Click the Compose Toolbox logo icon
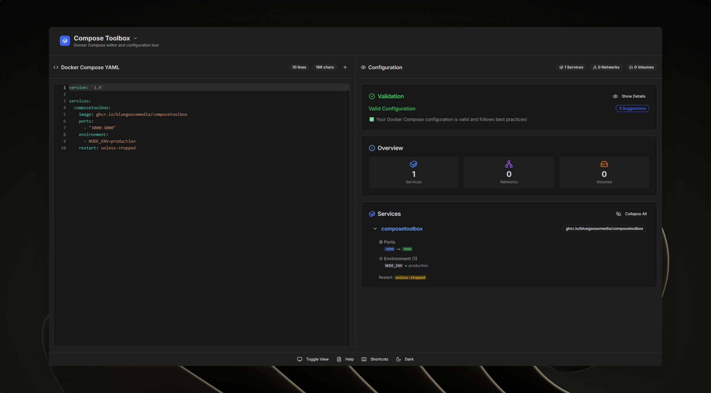The image size is (711, 393). pos(65,41)
